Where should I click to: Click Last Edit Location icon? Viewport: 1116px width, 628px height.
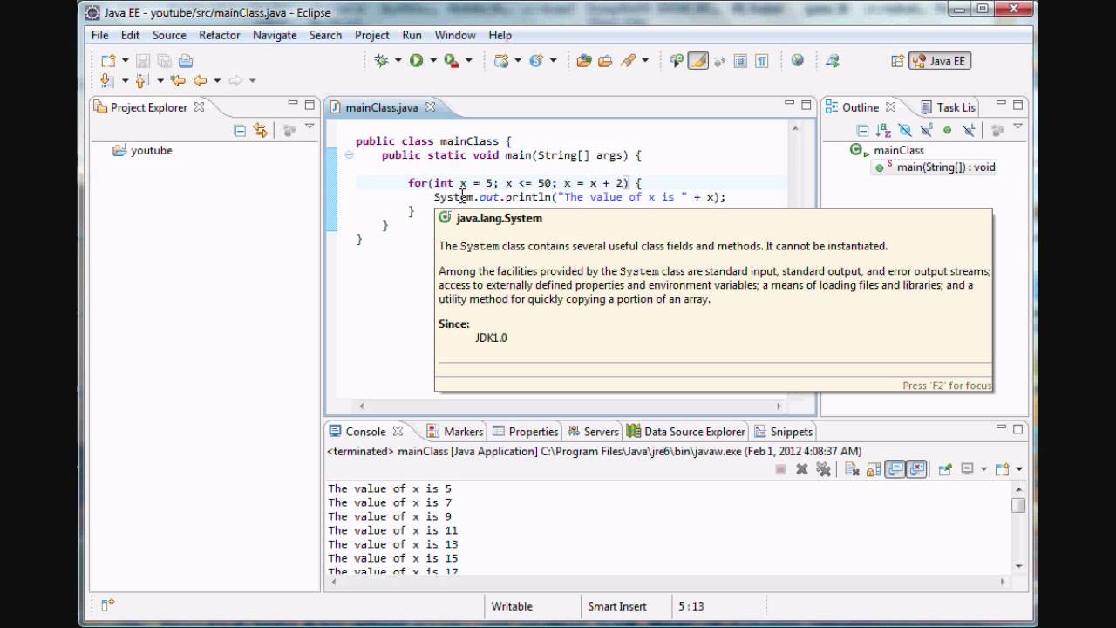pos(179,80)
